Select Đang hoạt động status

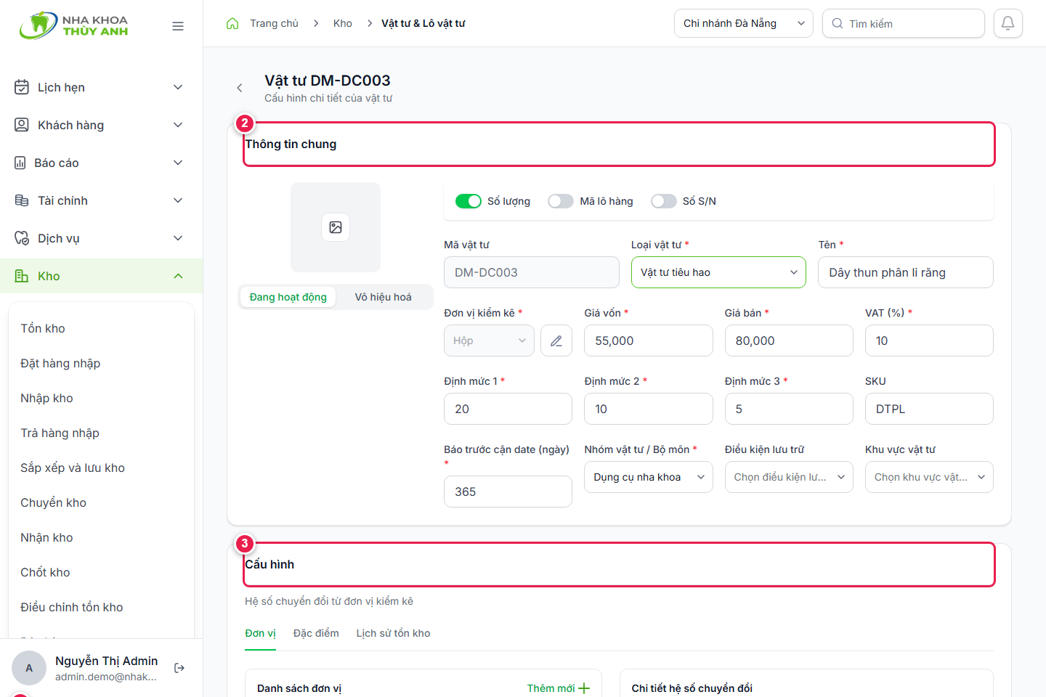(x=288, y=297)
